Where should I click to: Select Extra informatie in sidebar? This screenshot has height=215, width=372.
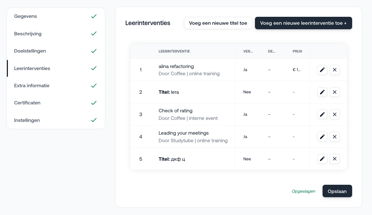coord(32,86)
